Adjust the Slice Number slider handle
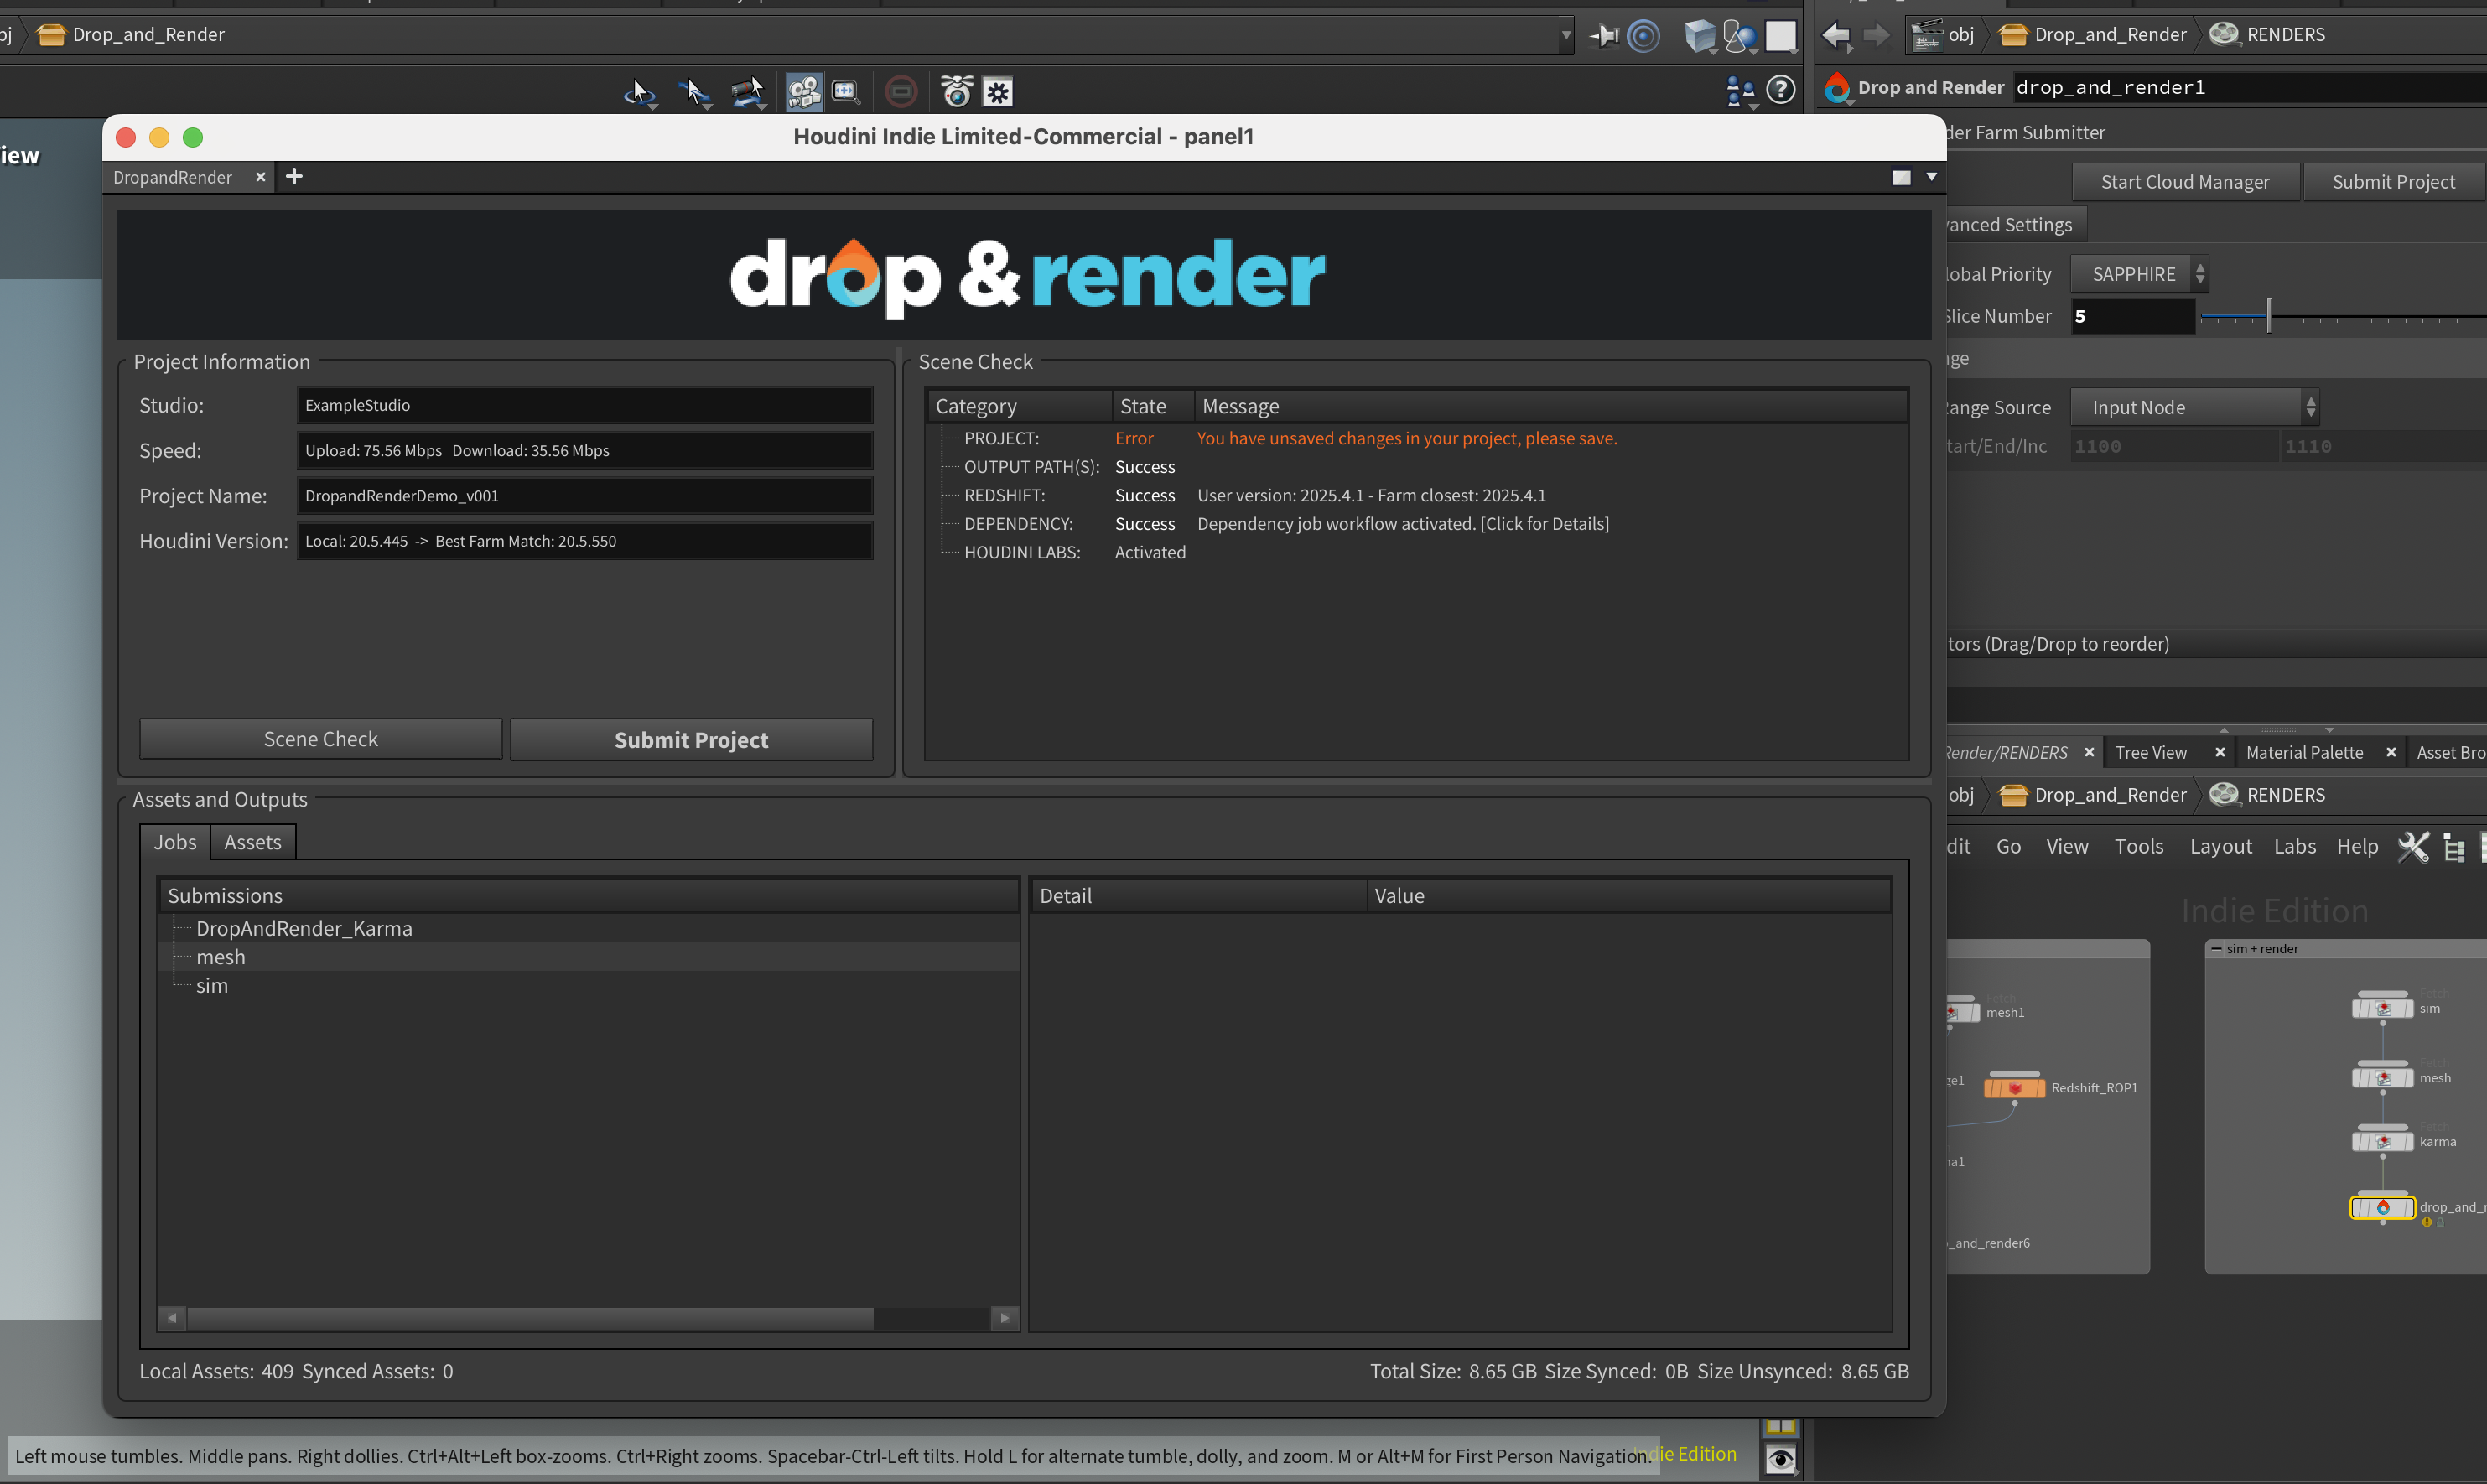 click(x=2268, y=316)
